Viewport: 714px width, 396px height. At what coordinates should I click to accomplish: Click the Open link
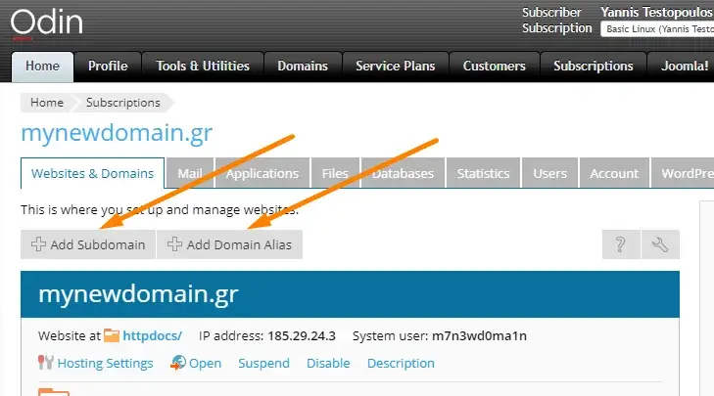206,364
